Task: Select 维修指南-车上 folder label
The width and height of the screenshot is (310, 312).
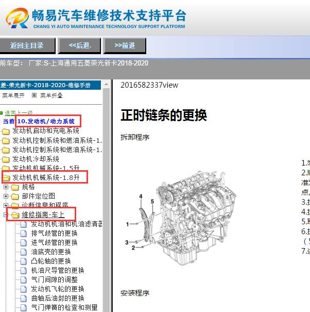Action: click(x=43, y=215)
